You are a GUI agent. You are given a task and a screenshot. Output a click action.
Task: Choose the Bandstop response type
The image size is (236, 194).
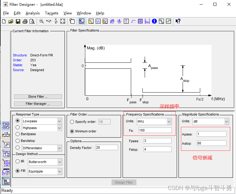[18, 141]
